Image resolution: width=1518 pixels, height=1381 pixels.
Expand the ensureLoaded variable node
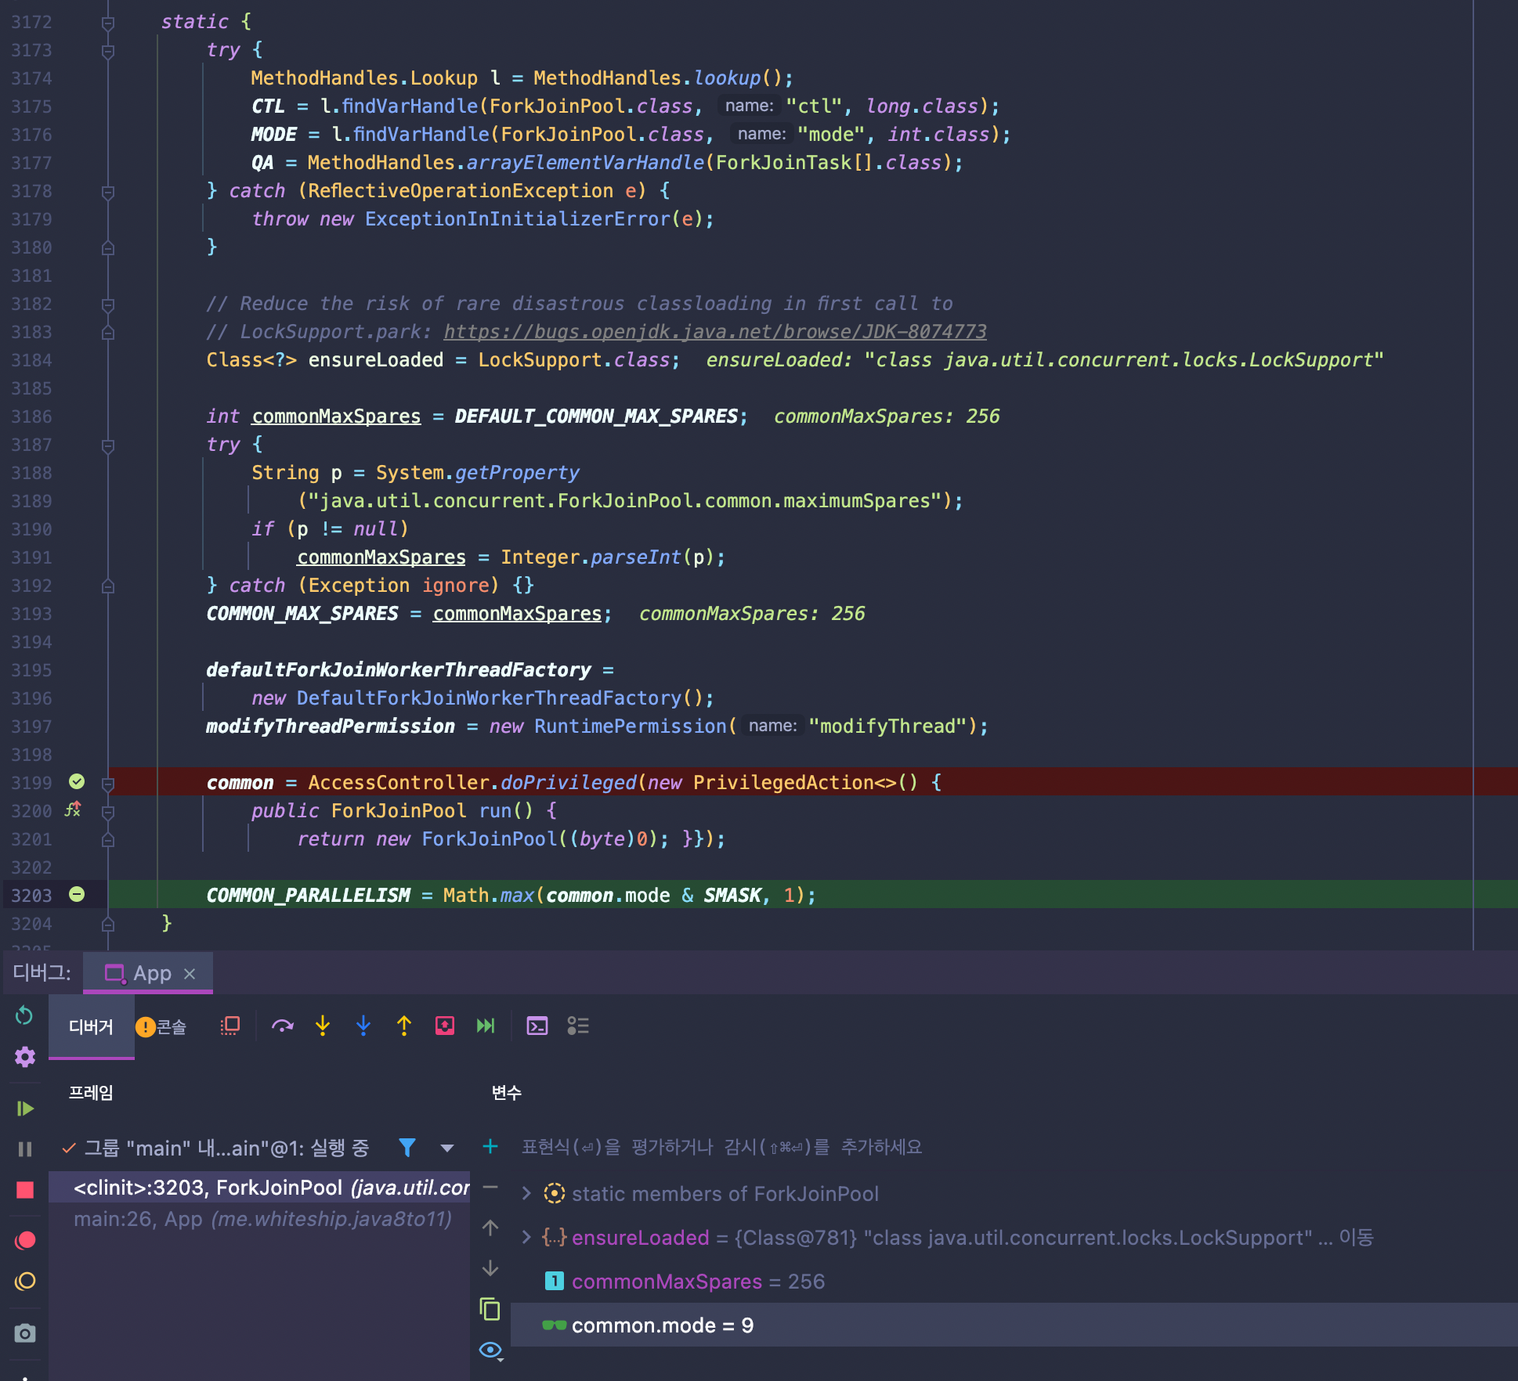(526, 1237)
